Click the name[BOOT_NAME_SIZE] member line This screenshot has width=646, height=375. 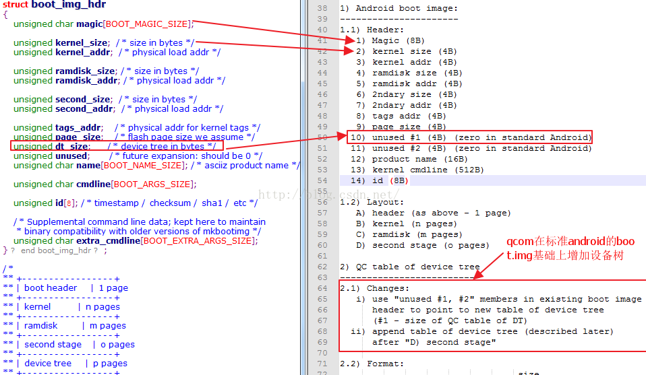(x=156, y=166)
